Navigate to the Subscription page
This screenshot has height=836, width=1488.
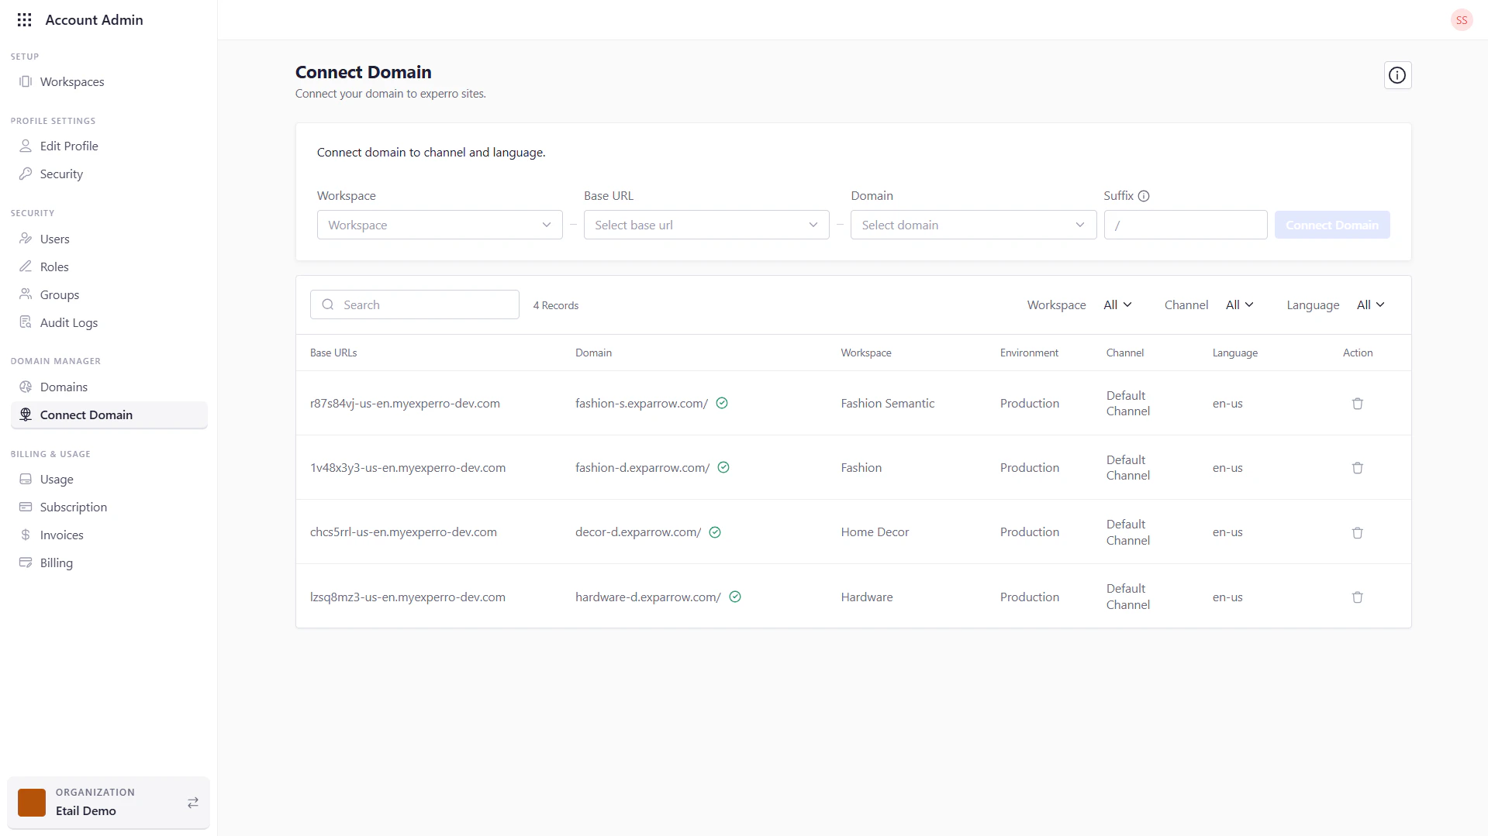[x=73, y=507]
